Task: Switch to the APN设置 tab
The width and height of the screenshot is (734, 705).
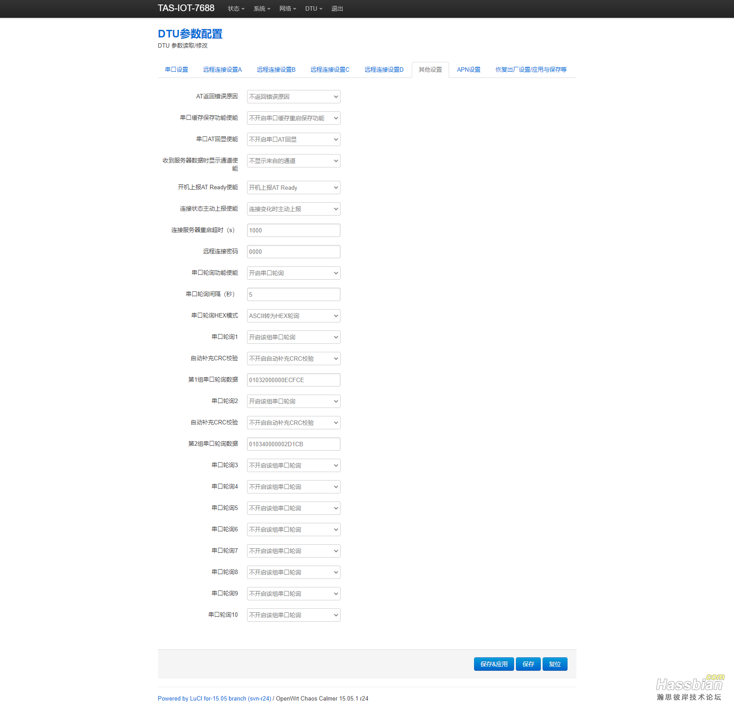Action: (469, 69)
